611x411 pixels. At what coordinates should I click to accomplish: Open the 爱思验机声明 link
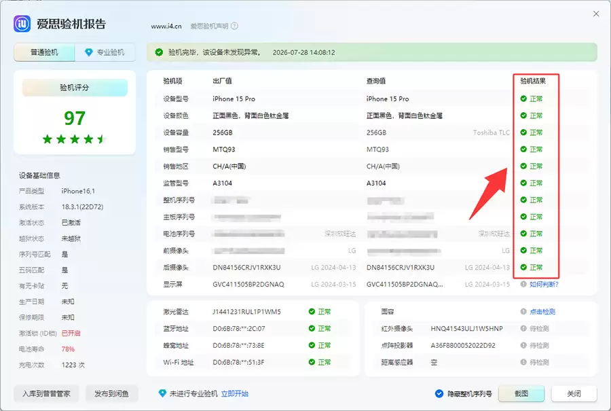click(x=209, y=26)
